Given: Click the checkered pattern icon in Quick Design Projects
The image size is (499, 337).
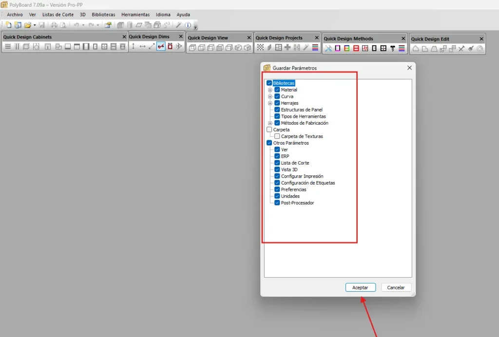Looking at the screenshot, I should click(x=260, y=47).
